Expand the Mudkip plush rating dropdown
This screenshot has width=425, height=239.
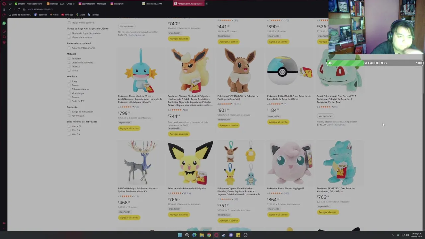tap(133, 107)
